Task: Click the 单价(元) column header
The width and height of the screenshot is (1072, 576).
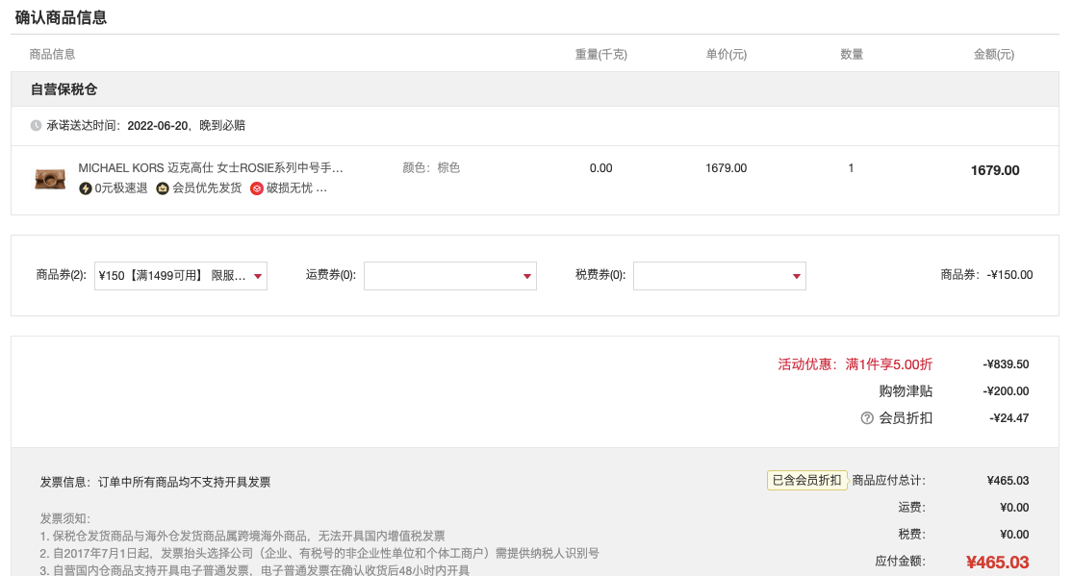Action: pyautogui.click(x=727, y=54)
